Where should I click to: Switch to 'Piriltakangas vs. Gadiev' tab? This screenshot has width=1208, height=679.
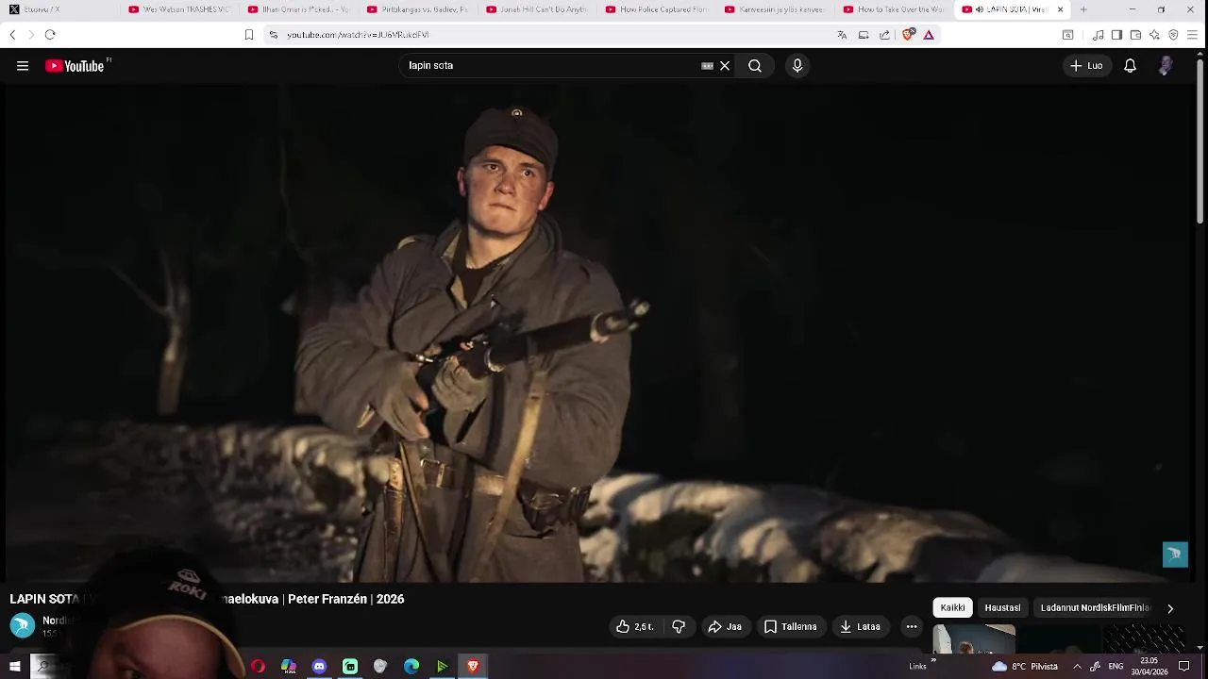[416, 9]
